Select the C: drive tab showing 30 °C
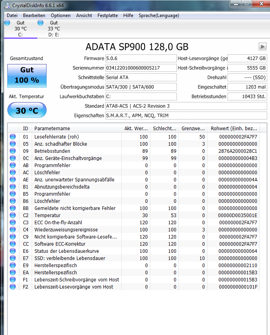 pyautogui.click(x=21, y=29)
